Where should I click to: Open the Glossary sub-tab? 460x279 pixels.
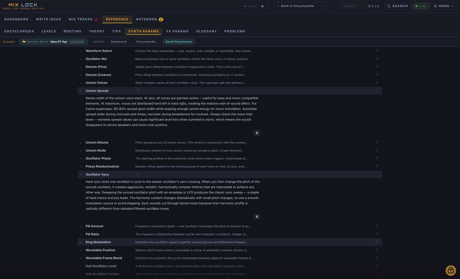coord(206,31)
